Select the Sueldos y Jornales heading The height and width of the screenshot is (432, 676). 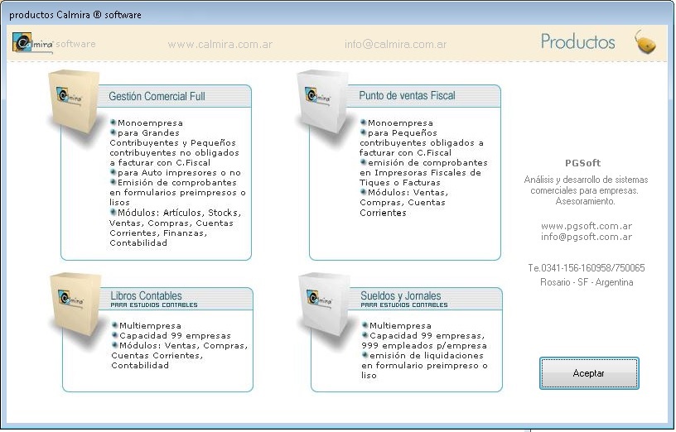coord(401,295)
